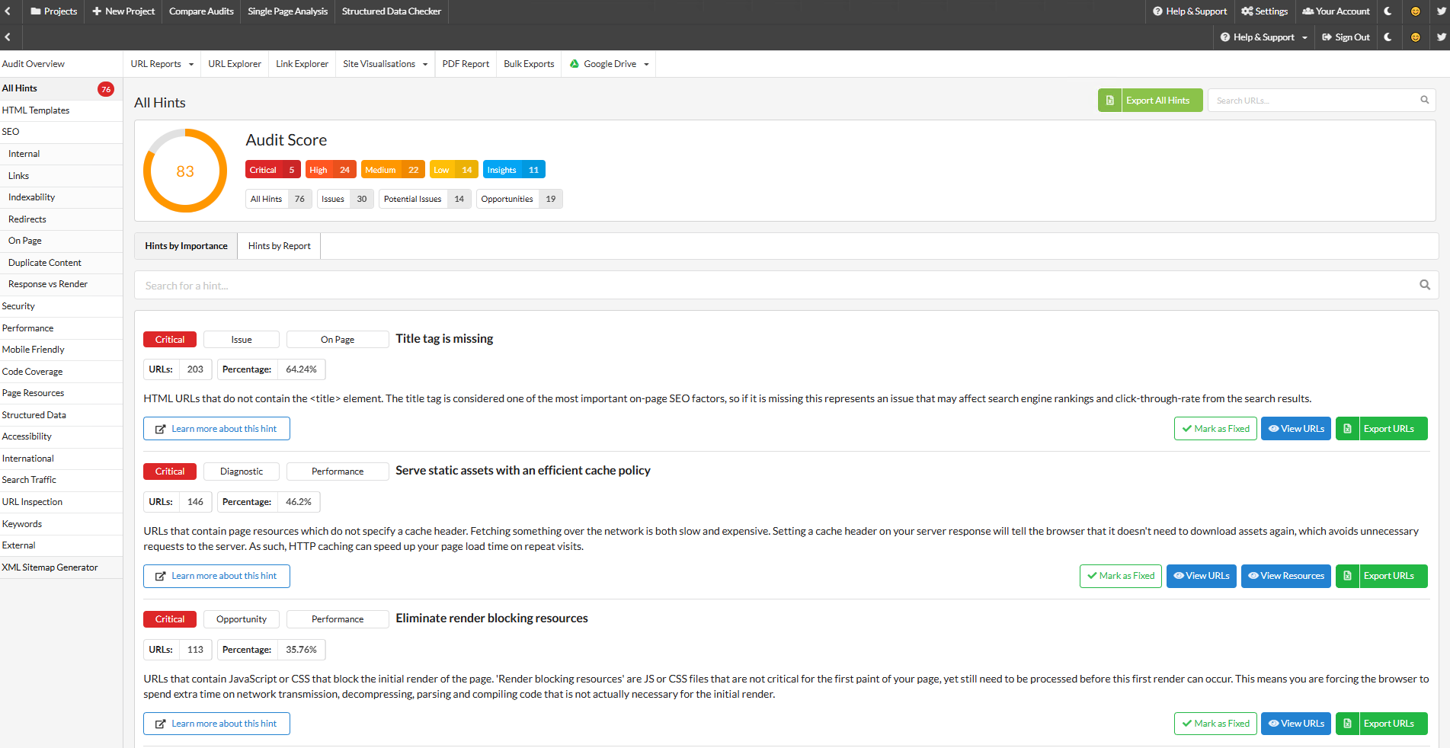The height and width of the screenshot is (748, 1450).
Task: Open Compare Audits
Action: click(x=201, y=11)
